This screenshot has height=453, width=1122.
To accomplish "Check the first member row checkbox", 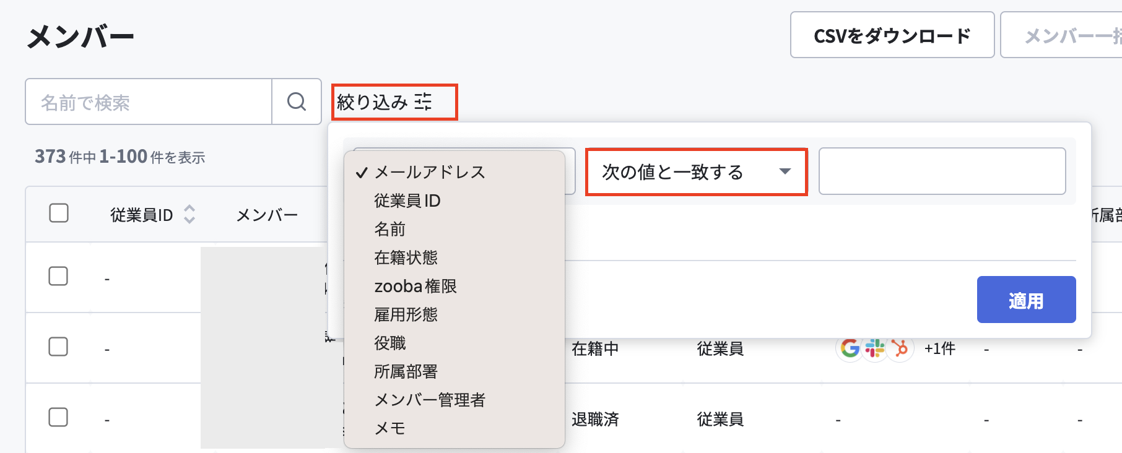I will click(58, 276).
